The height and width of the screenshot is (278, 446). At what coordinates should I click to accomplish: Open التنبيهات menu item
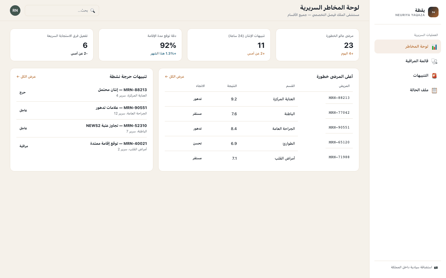coord(408,76)
